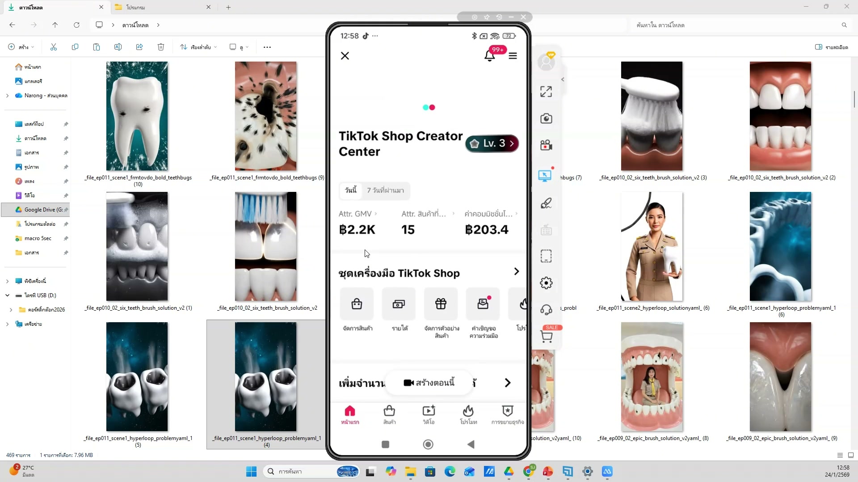Enter fullscreen using the expand arrows icon

click(x=546, y=91)
